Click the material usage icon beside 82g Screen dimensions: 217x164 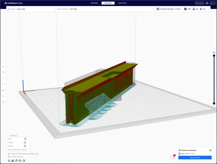[180, 154]
